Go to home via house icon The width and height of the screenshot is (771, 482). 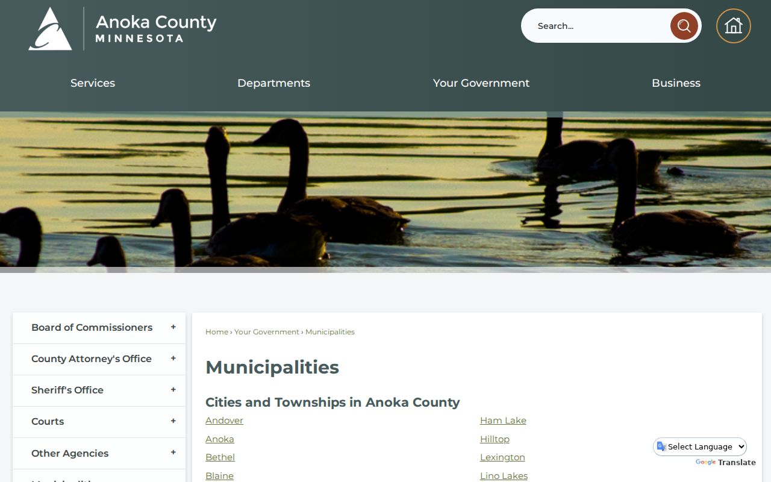tap(734, 26)
